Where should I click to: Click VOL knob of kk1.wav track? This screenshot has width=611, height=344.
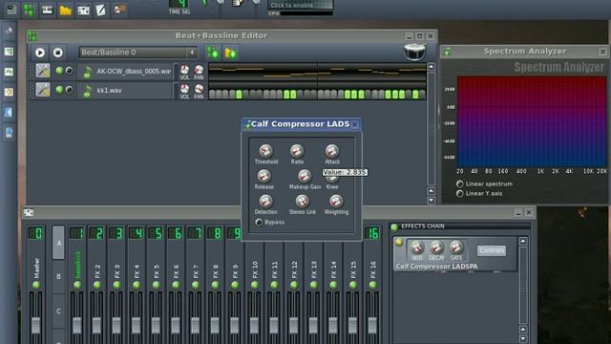[184, 89]
